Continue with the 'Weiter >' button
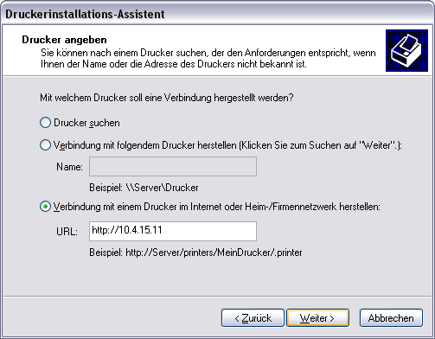 317,318
